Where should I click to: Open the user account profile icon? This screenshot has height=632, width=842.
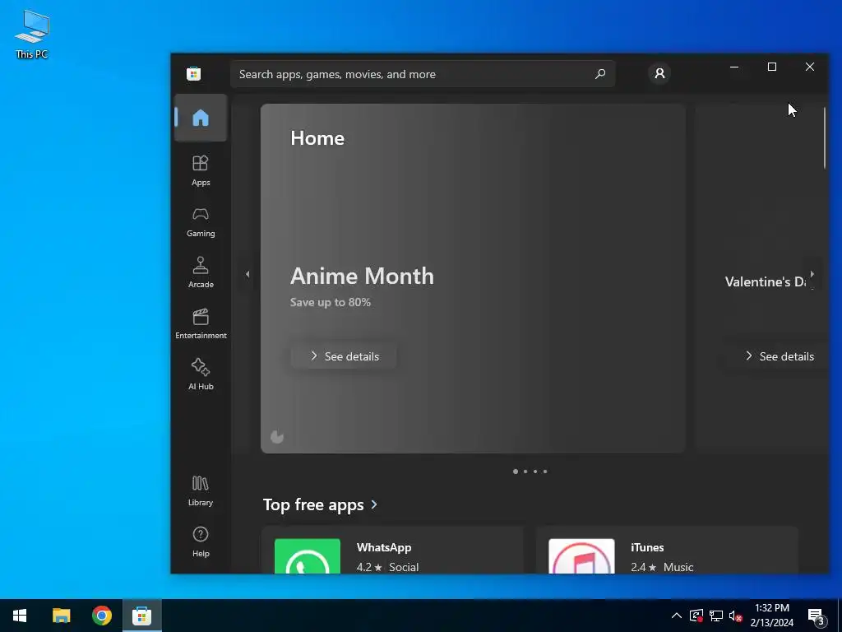pos(659,73)
